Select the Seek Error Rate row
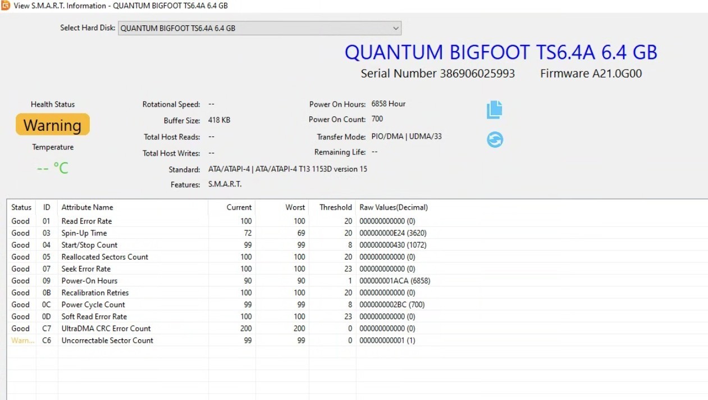The height and width of the screenshot is (400, 708). coord(357,269)
